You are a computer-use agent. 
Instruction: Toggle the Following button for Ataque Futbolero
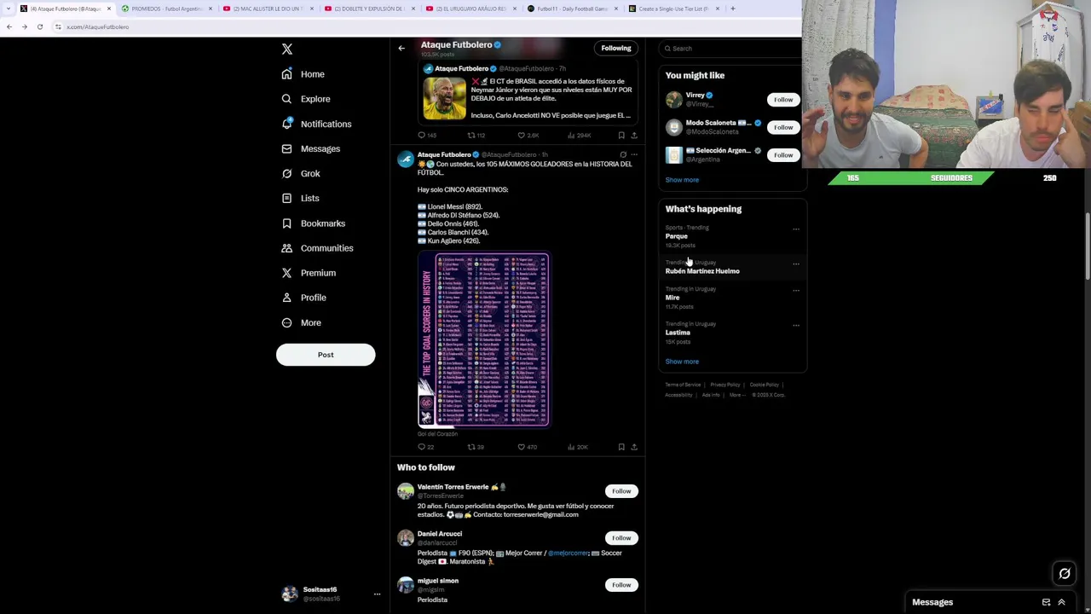[615, 48]
